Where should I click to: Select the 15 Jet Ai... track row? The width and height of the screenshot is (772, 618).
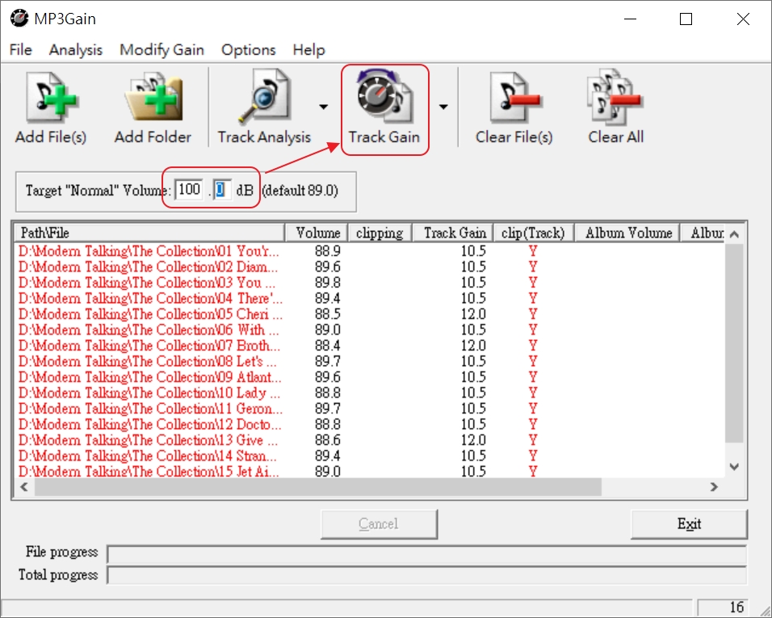[x=369, y=471]
